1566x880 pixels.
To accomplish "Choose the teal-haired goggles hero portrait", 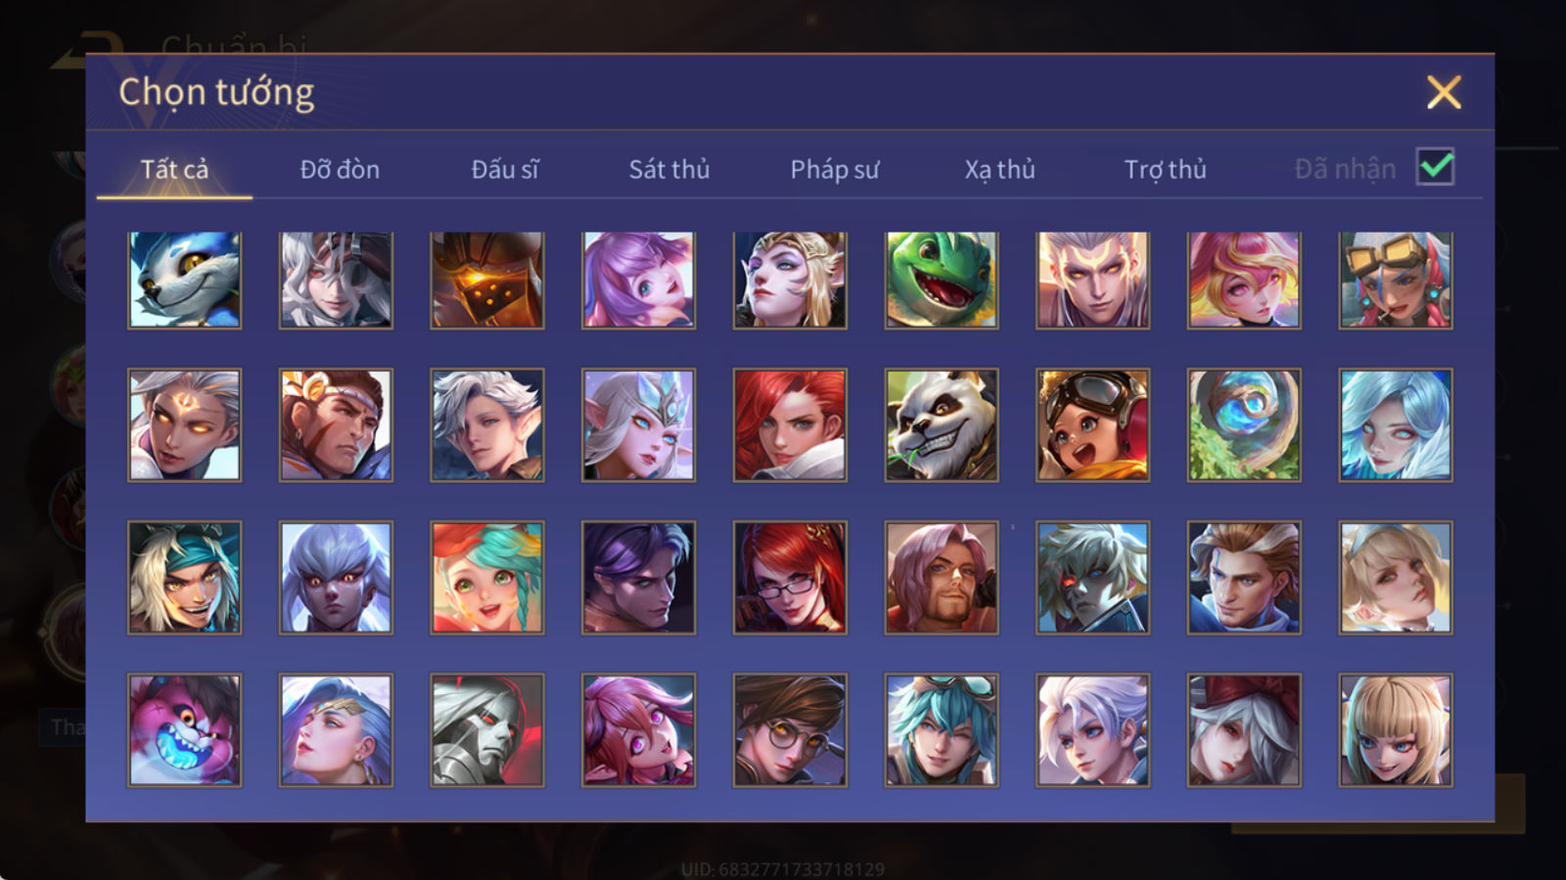I will tap(942, 729).
